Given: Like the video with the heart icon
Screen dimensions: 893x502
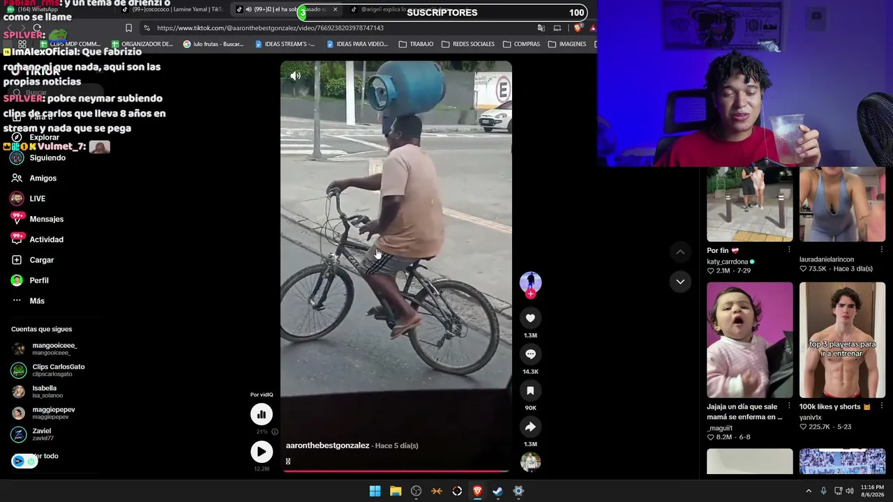Looking at the screenshot, I should (x=530, y=318).
